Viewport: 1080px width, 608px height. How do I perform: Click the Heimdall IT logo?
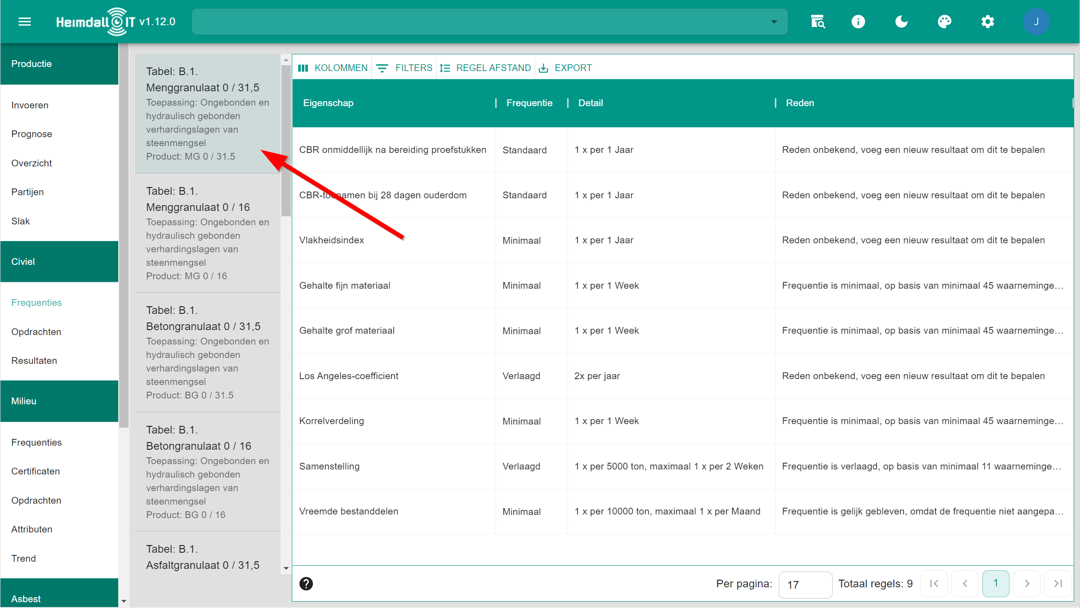[x=95, y=22]
